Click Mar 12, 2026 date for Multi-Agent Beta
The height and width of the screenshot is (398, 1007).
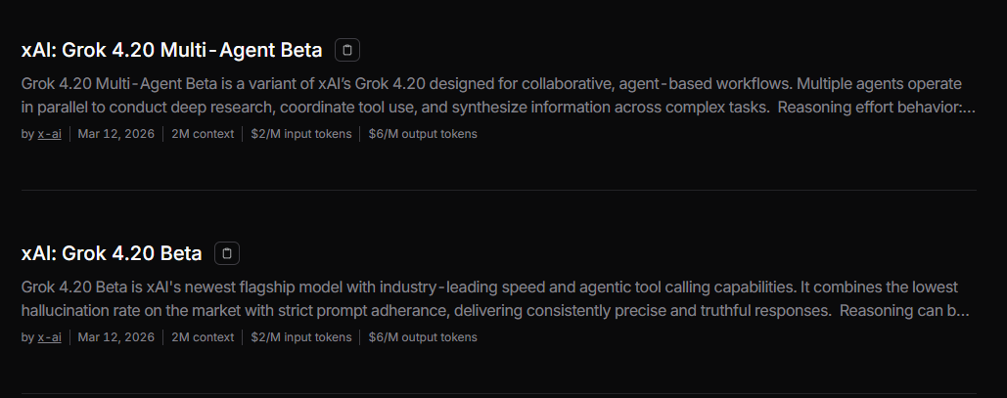pos(115,134)
